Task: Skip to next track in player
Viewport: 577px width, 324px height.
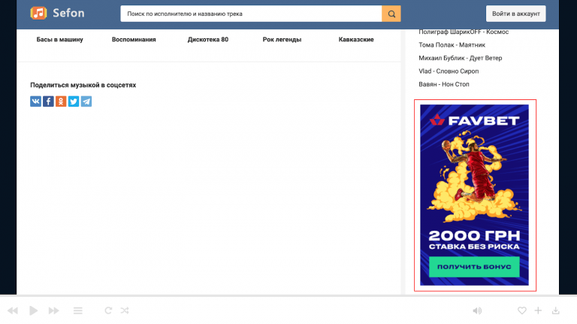Action: pyautogui.click(x=54, y=310)
